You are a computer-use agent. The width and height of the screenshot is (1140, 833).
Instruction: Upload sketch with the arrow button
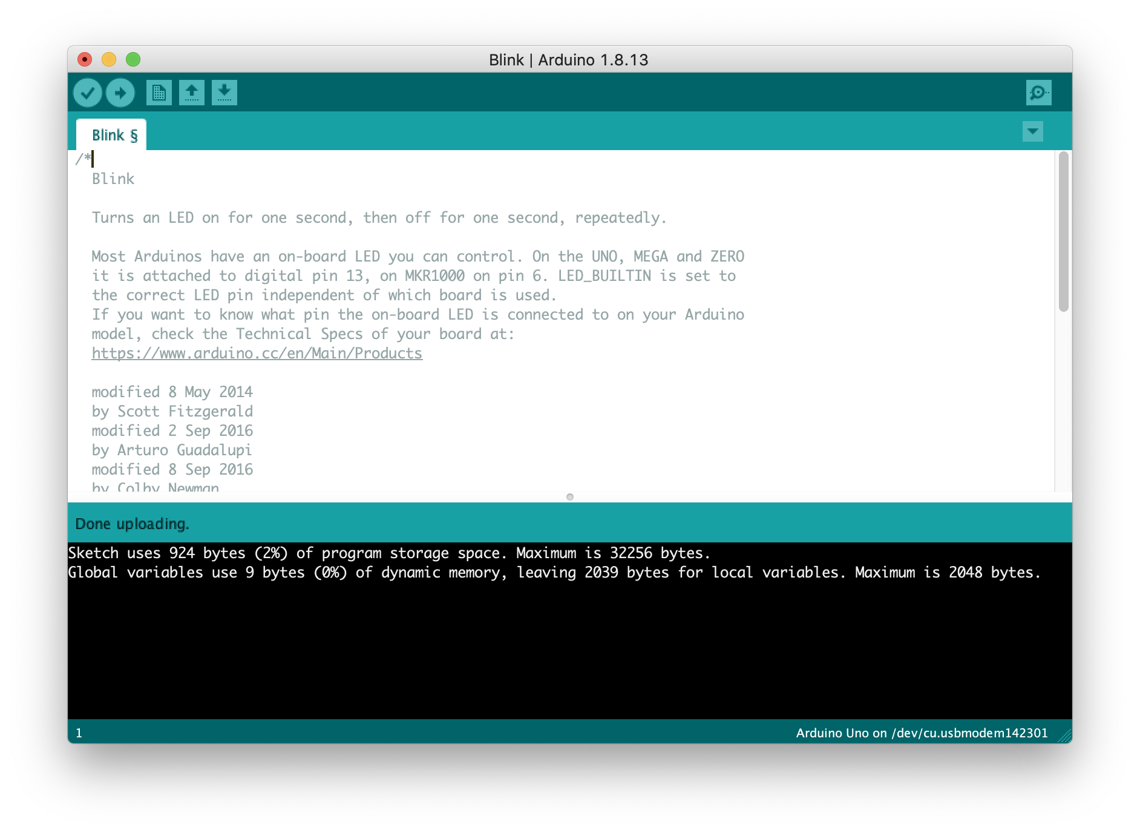click(x=120, y=93)
